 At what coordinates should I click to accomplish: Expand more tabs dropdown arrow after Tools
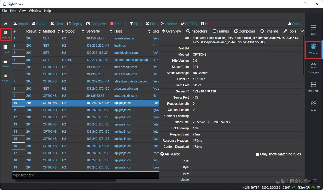[x=302, y=31]
